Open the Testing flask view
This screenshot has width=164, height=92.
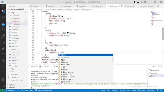(3, 48)
